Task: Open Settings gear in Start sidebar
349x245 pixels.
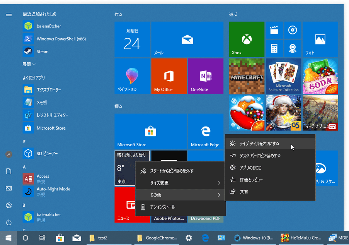Action: point(9,205)
